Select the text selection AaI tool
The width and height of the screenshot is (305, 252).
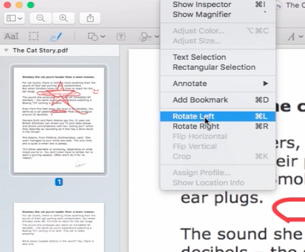12,36
